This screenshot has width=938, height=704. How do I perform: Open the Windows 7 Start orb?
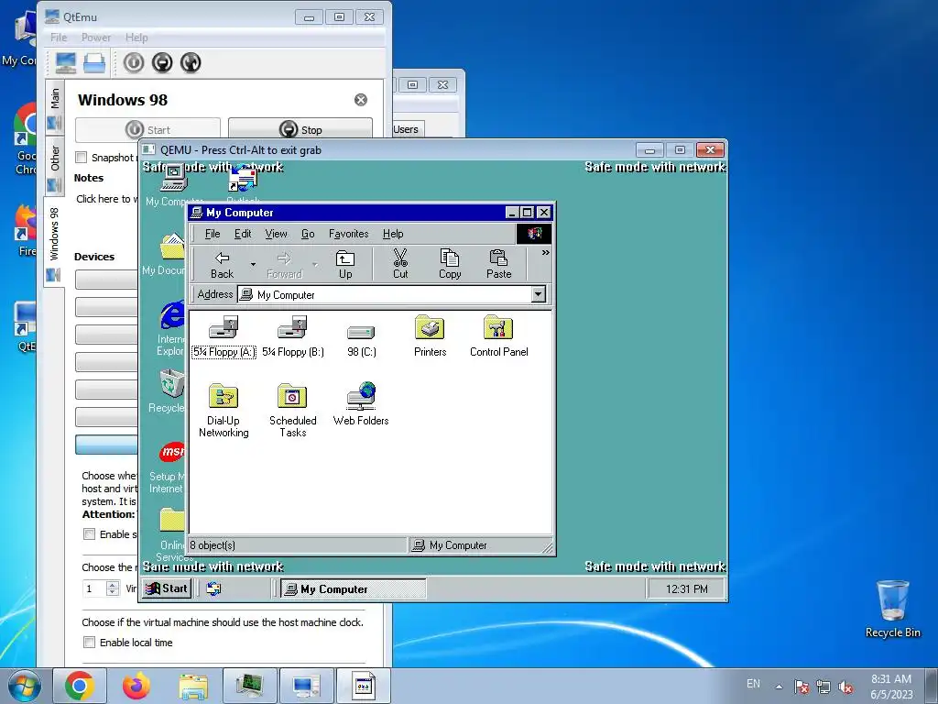pos(24,686)
